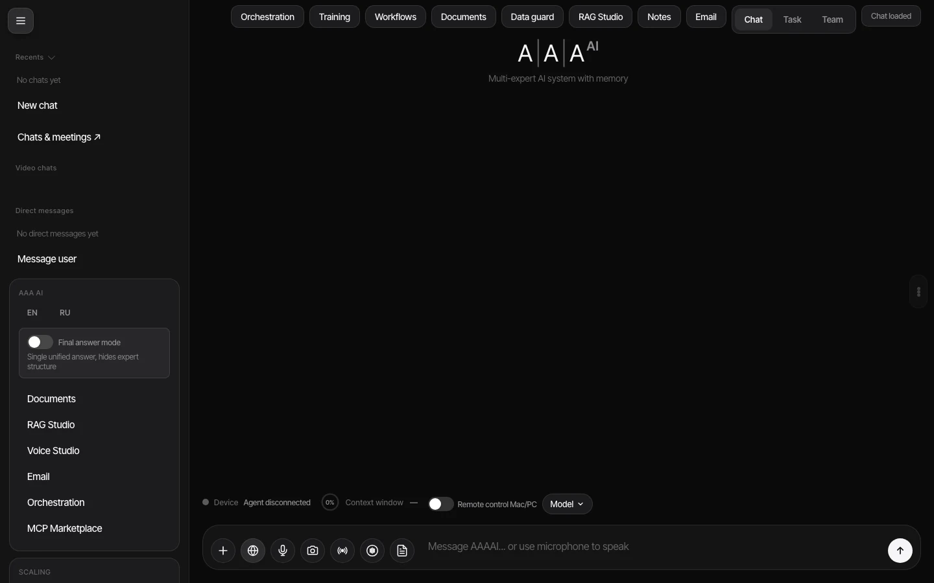Open the Documents top tab

tap(464, 17)
